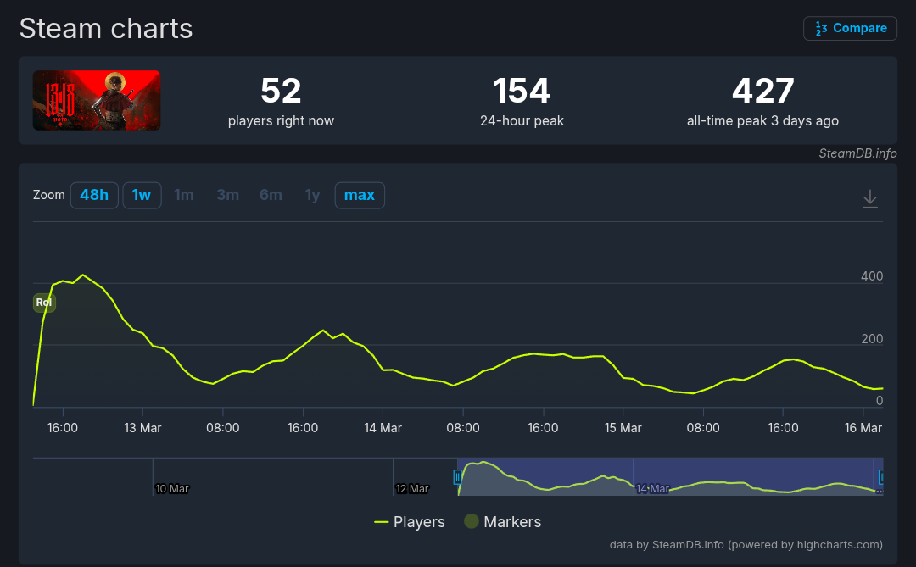Click the 154 24-hour peak stat
This screenshot has width=916, height=567.
[x=522, y=91]
